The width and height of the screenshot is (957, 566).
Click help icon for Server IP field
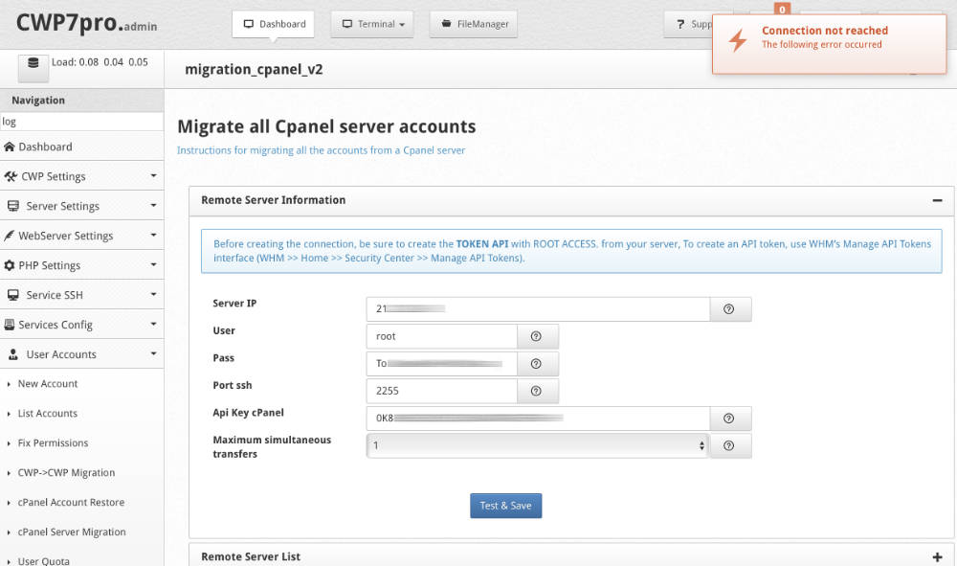point(730,309)
